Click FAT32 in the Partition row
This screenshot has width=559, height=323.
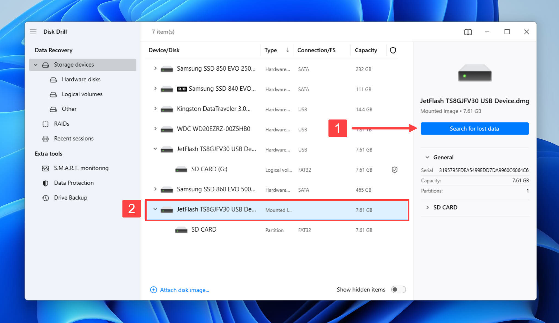pos(304,230)
